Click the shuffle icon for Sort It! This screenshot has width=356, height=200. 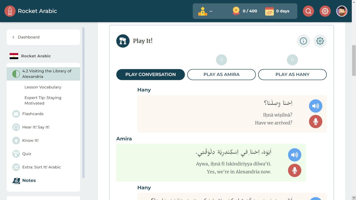pyautogui.click(x=16, y=167)
